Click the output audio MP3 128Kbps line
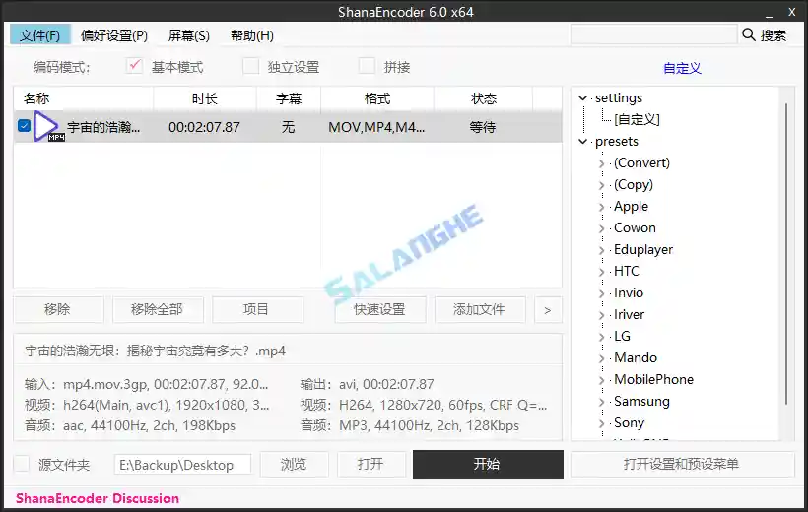The image size is (808, 512). pos(410,425)
